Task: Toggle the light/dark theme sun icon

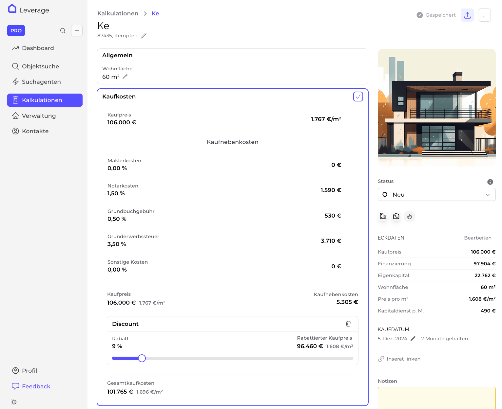Action: (x=14, y=402)
